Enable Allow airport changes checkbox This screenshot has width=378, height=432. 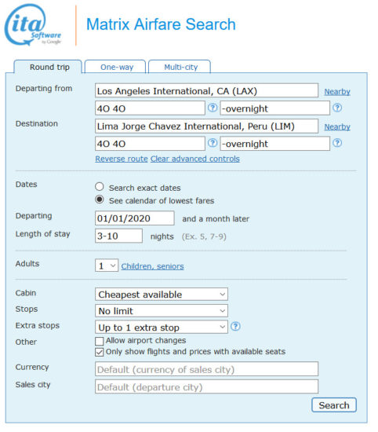(99, 341)
